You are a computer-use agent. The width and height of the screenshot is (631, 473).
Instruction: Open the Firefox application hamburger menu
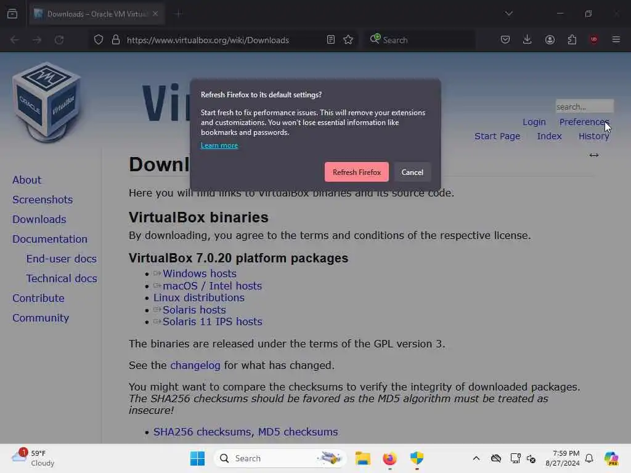tap(616, 39)
